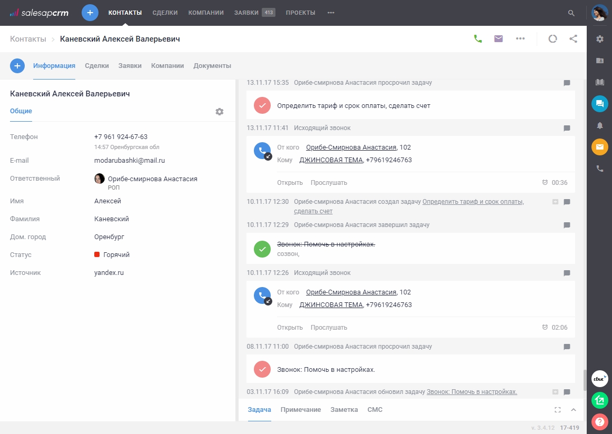Open the ellipsis actions menu next to contact name
The image size is (612, 434).
click(520, 38)
